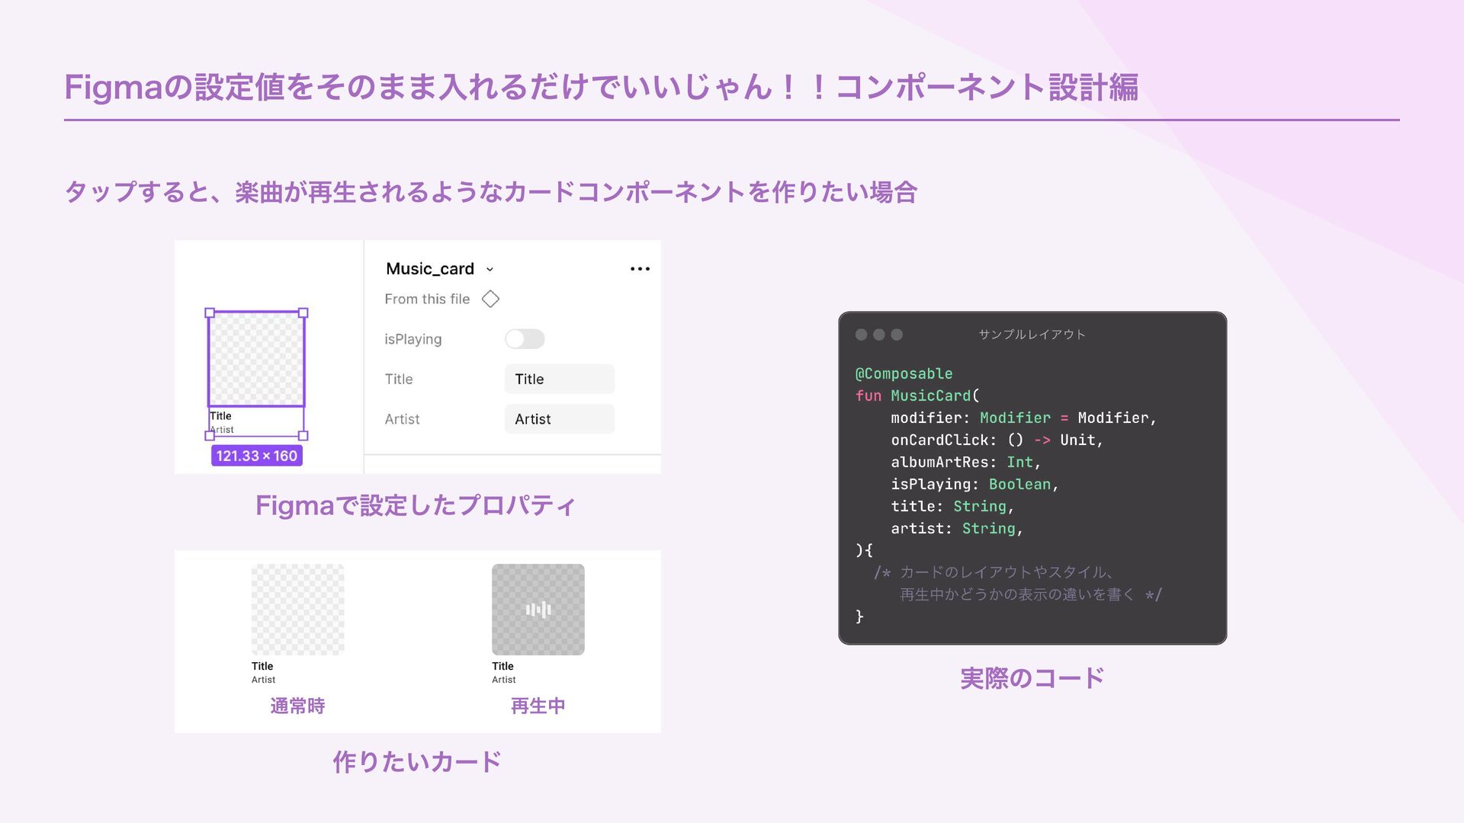
Task: Click the 作りたいカード caption
Action: pyautogui.click(x=417, y=761)
